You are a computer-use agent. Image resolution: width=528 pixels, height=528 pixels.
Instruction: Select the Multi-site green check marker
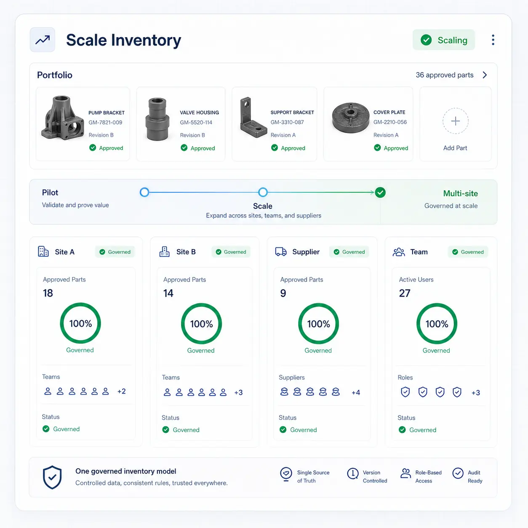[380, 192]
